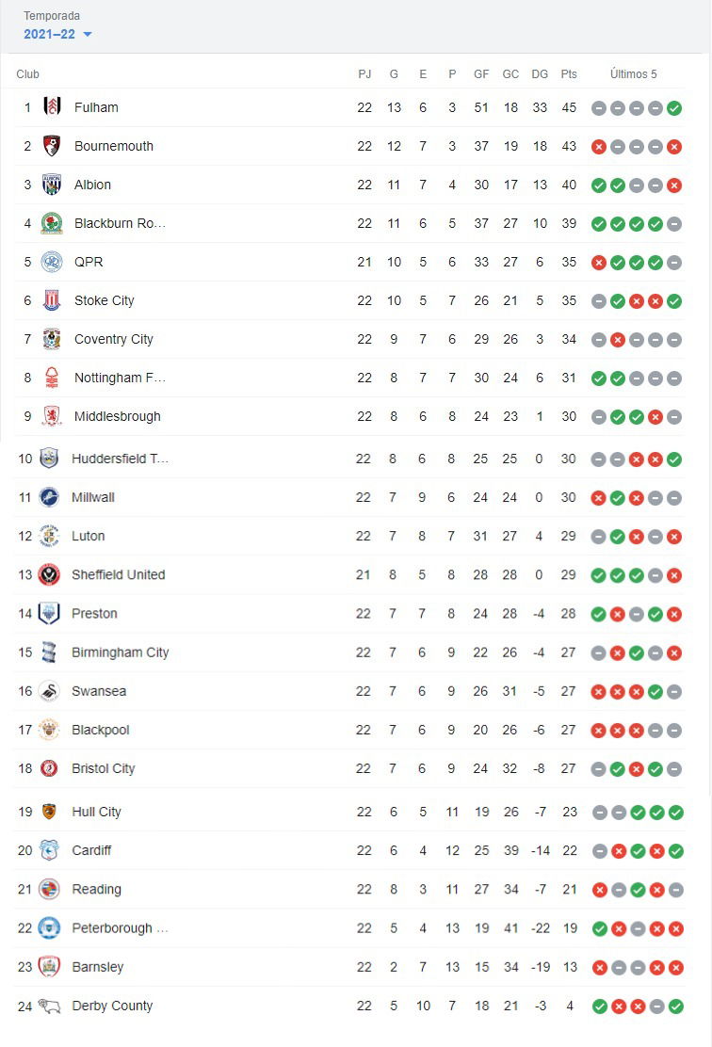
Task: Click Fulham's latest green win indicator
Action: [674, 107]
